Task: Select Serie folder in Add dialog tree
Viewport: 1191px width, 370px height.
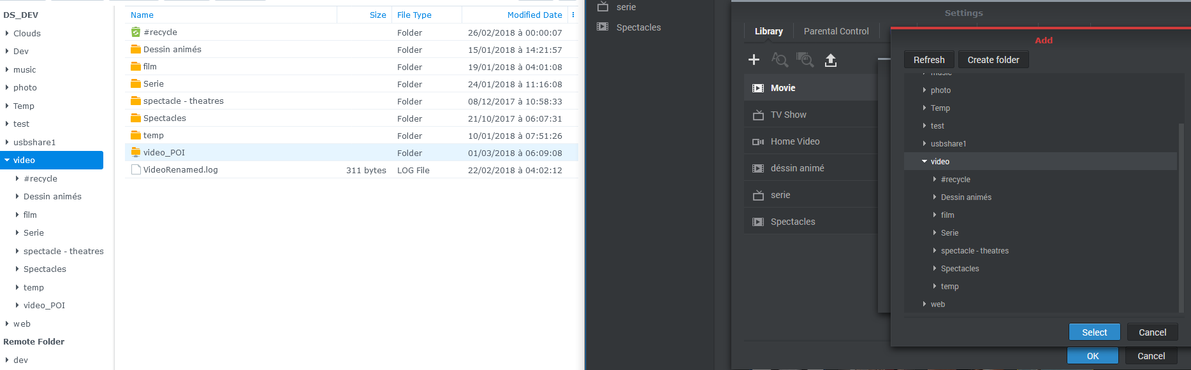Action: 949,233
